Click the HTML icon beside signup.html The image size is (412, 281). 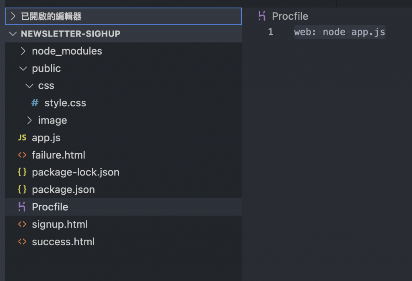pyautogui.click(x=22, y=224)
